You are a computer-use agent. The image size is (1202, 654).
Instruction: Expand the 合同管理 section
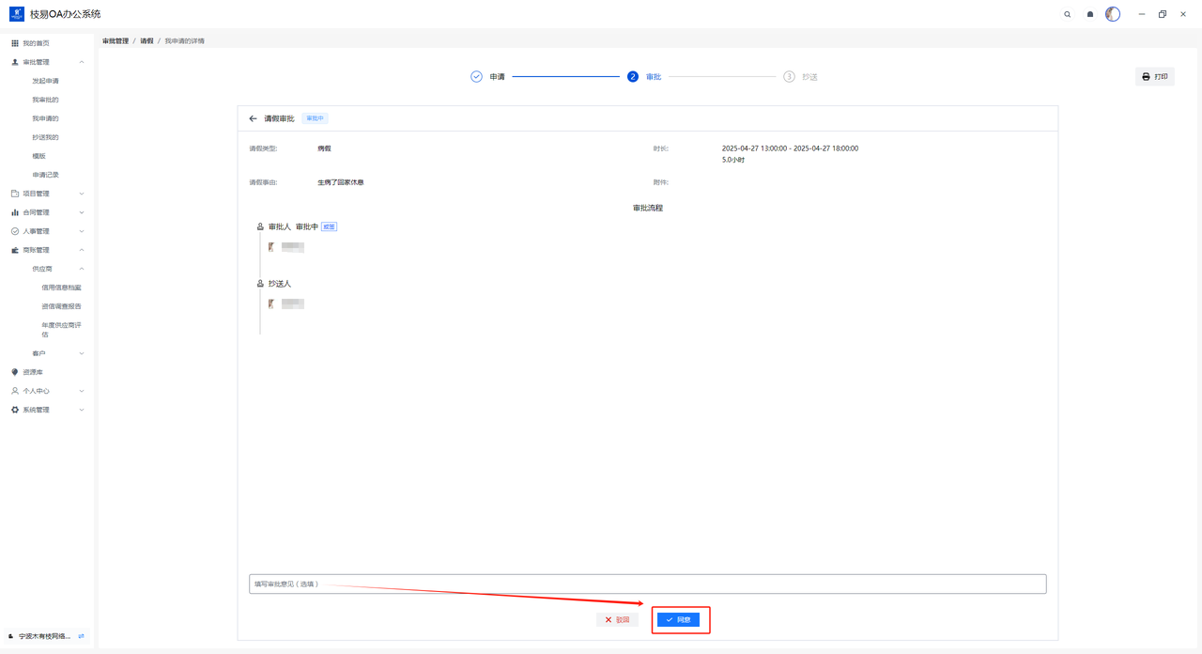pyautogui.click(x=47, y=212)
